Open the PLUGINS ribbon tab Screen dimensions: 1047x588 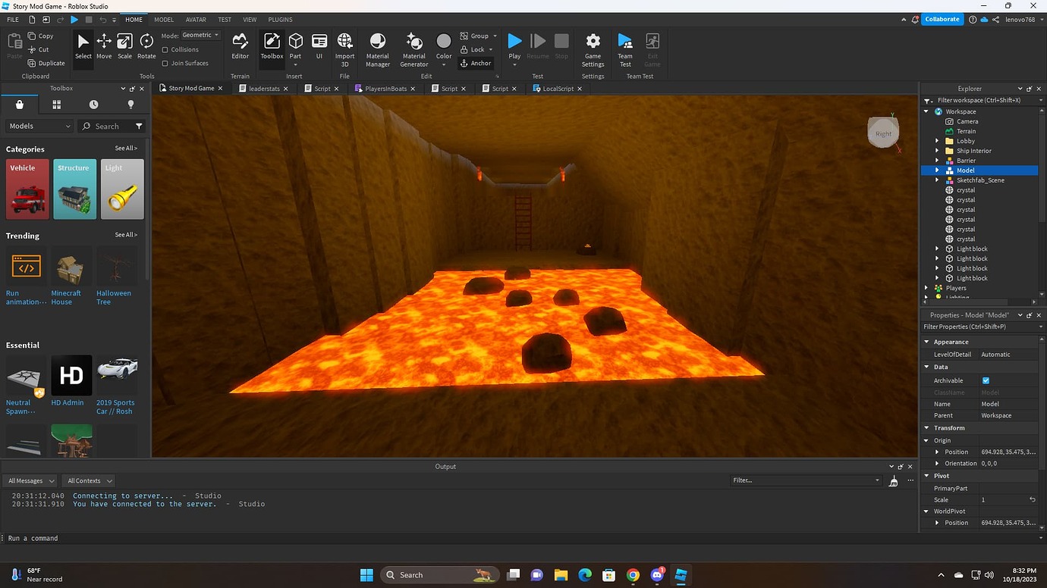[280, 20]
